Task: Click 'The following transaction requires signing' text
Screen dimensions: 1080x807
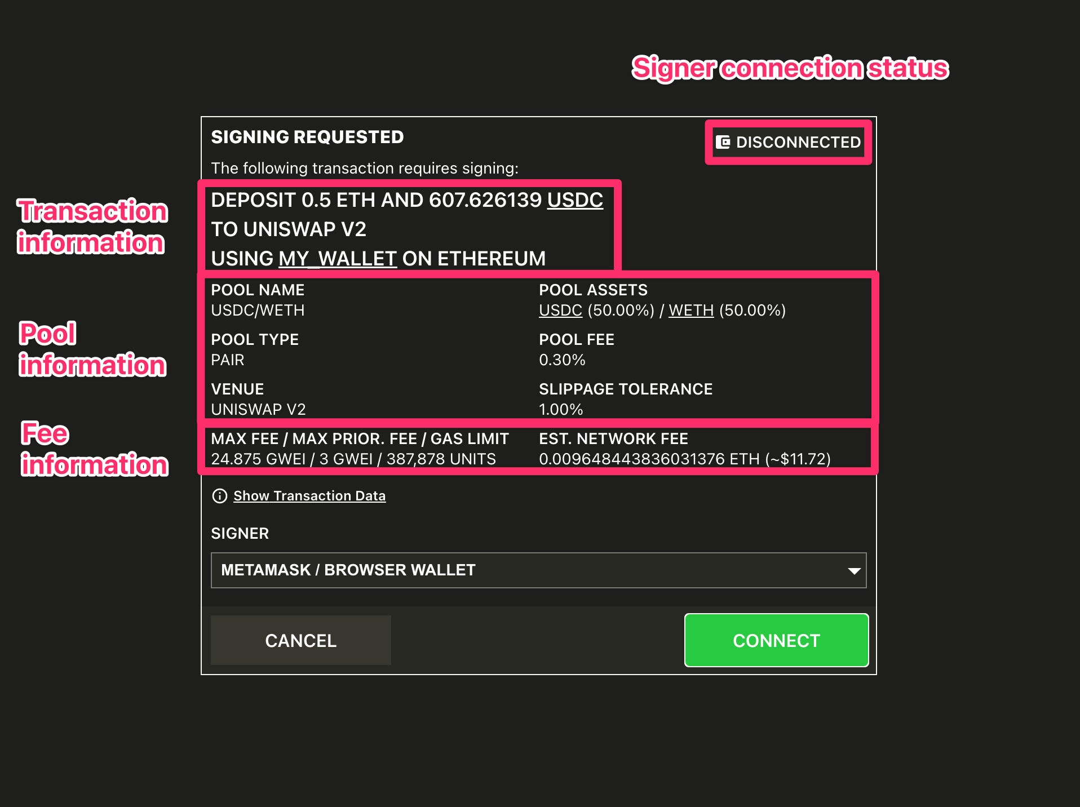Action: [x=365, y=169]
